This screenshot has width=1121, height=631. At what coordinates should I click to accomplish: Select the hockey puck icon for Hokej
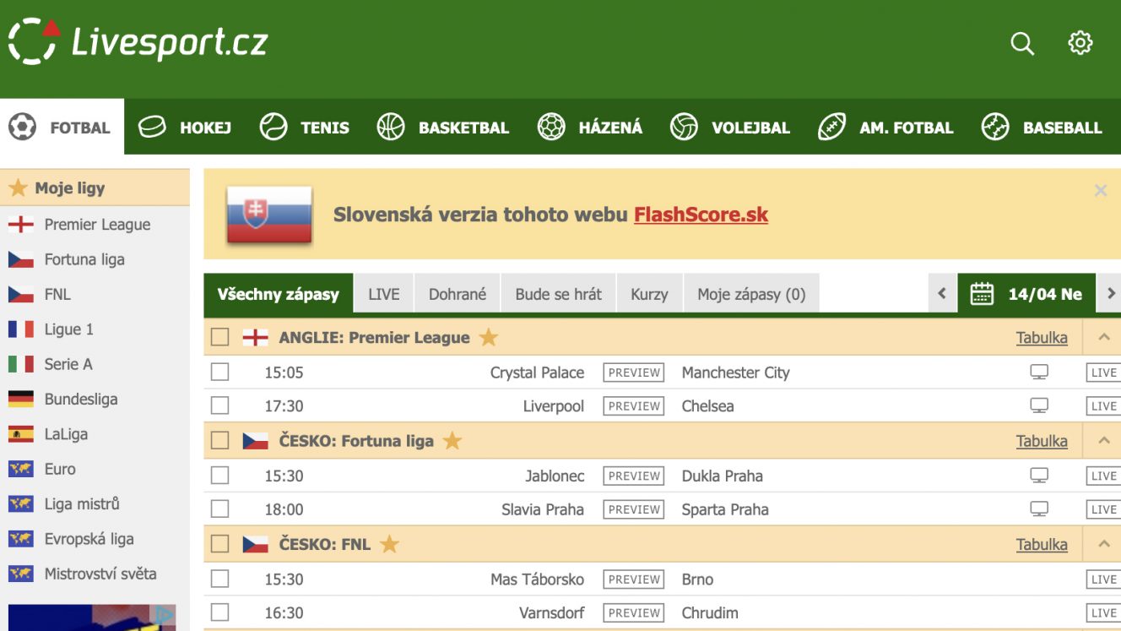(152, 128)
